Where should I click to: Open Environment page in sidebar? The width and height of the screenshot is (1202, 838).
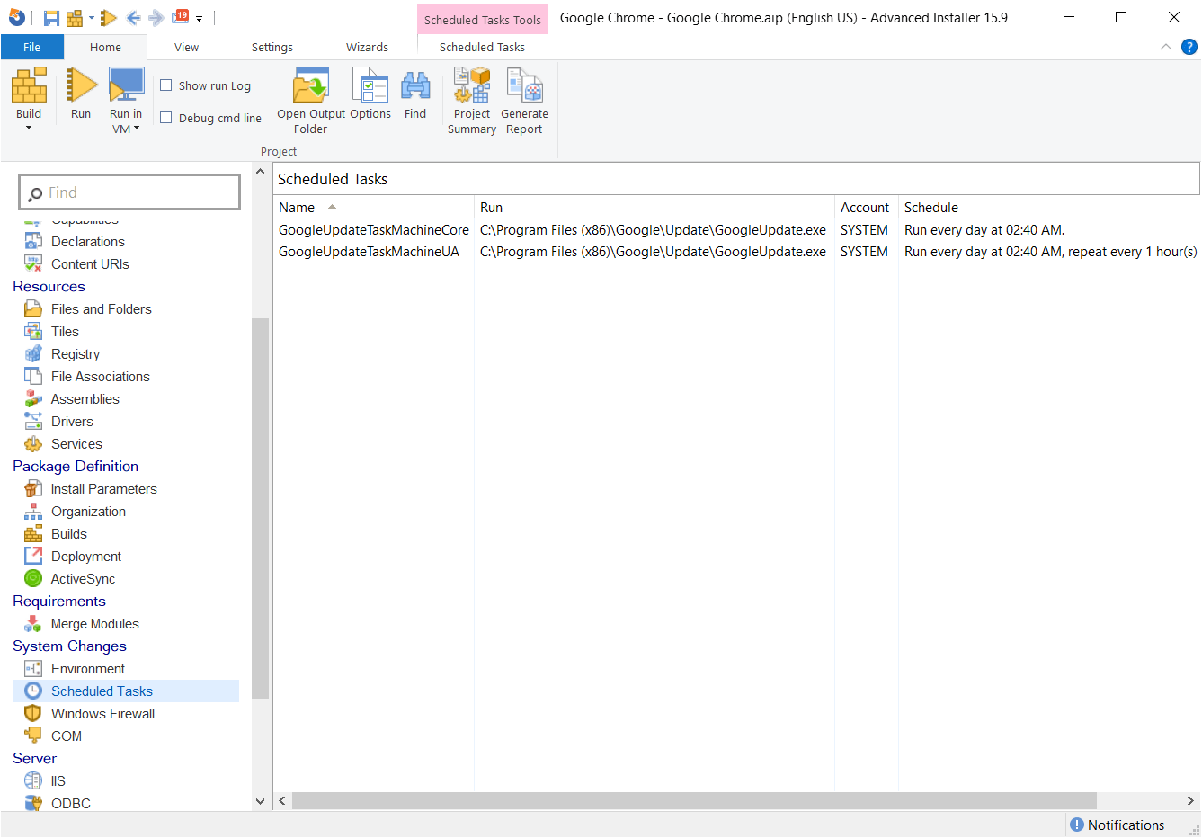(x=88, y=668)
